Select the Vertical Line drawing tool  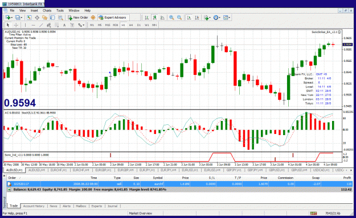pyautogui.click(x=25, y=25)
